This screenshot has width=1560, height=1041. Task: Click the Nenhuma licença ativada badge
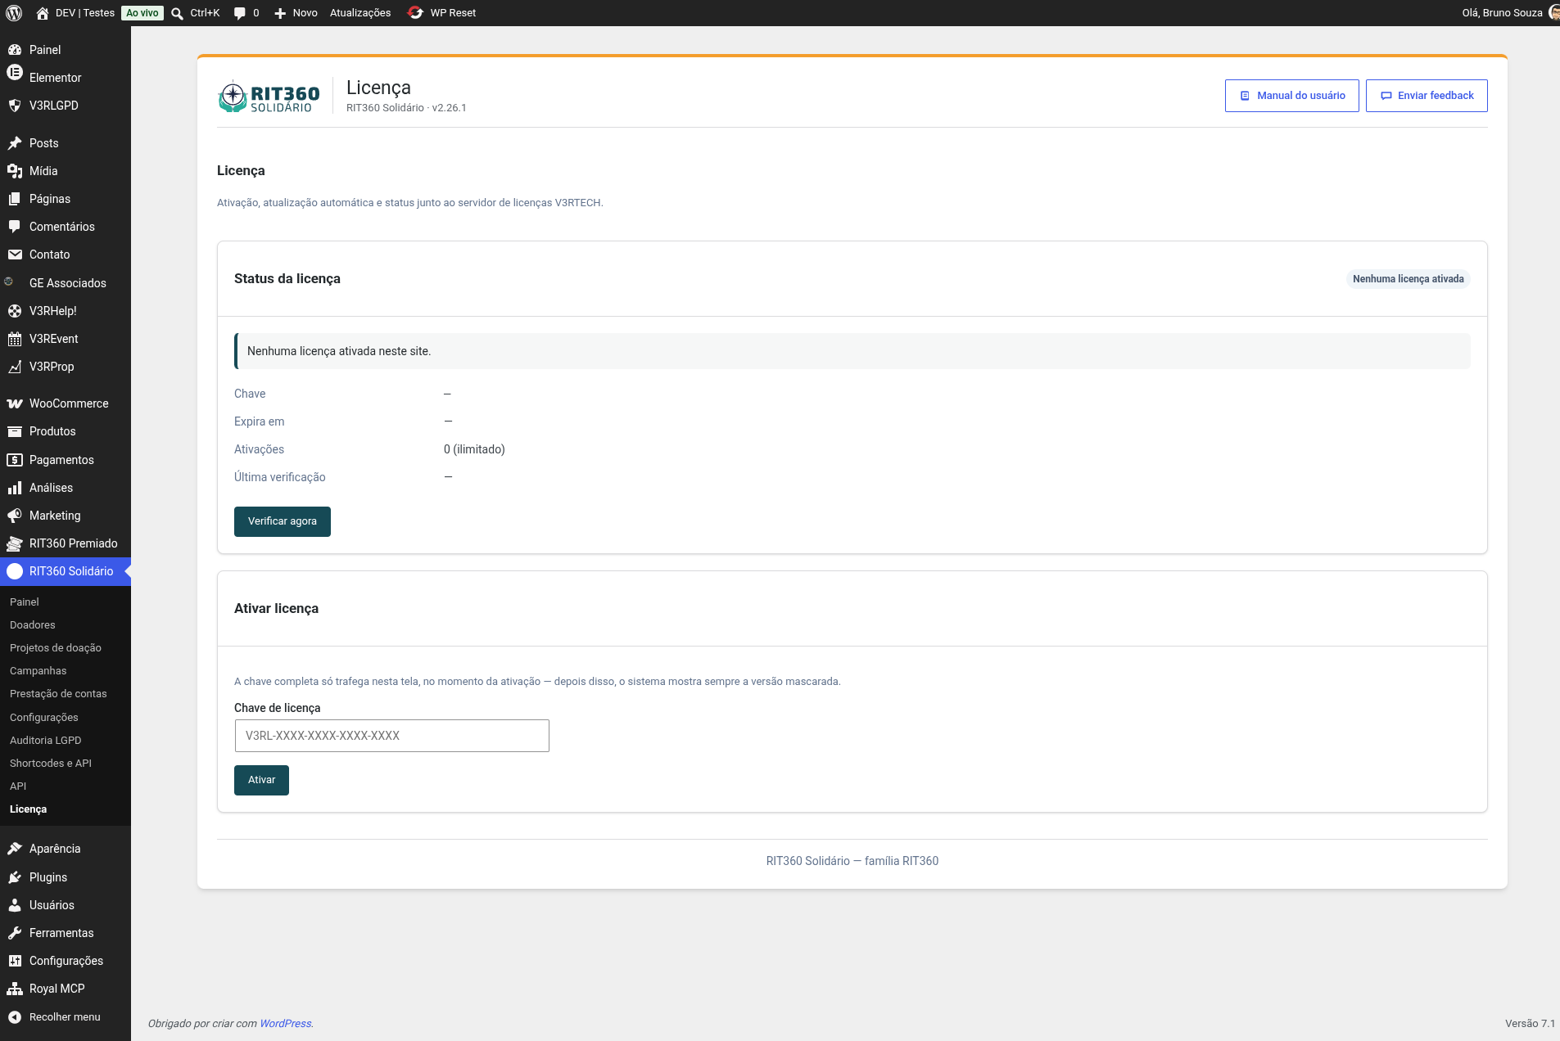coord(1409,279)
